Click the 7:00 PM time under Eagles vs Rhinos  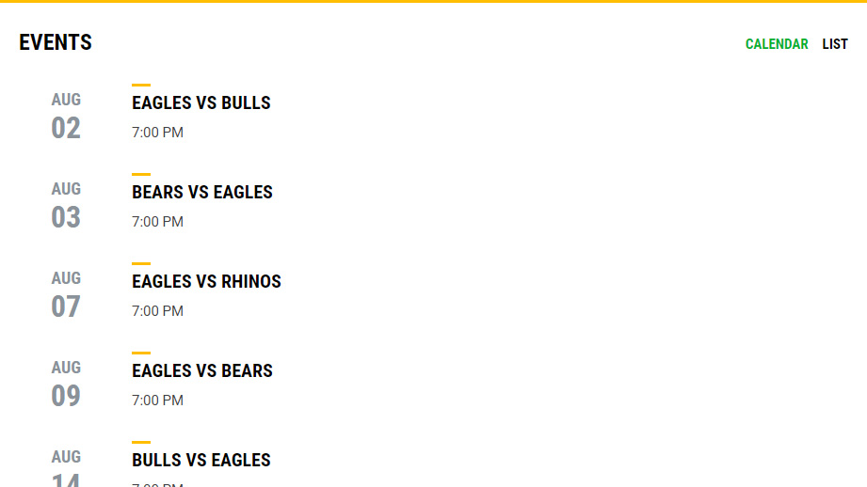coord(157,311)
